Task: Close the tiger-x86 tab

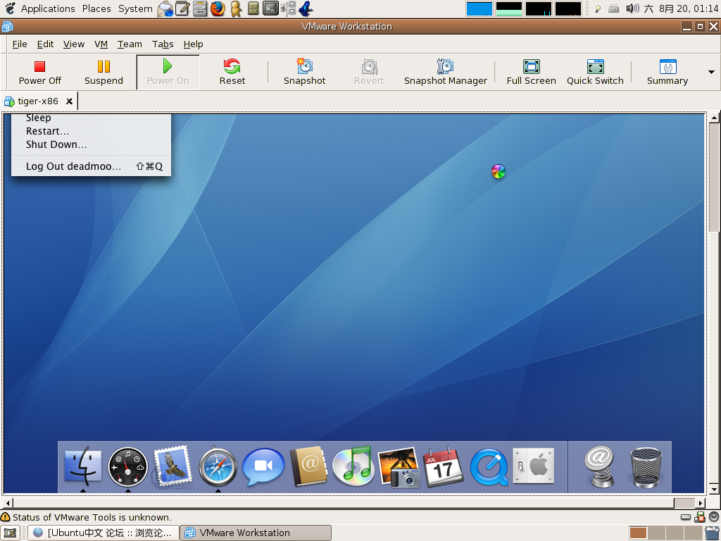Action: click(69, 101)
